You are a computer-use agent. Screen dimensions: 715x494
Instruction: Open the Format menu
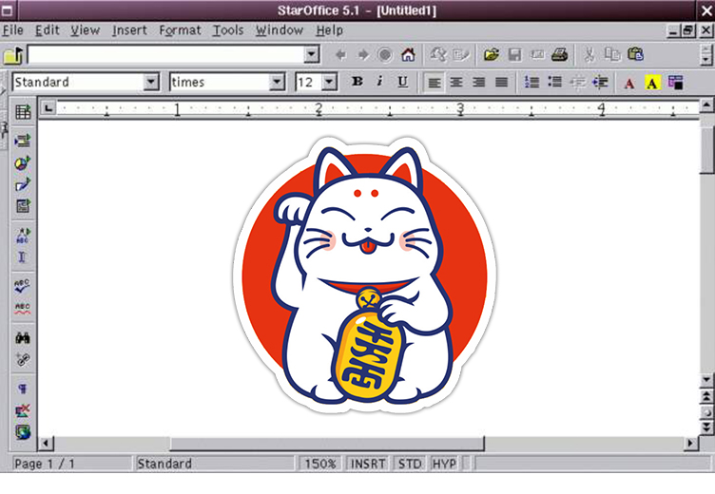click(x=180, y=30)
